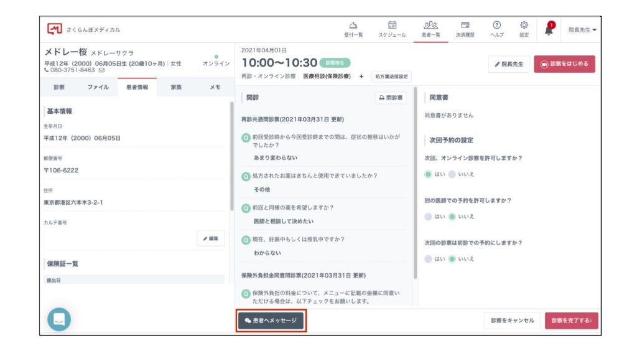
Task: Open the chat bubble support widget
Action: pyautogui.click(x=59, y=319)
